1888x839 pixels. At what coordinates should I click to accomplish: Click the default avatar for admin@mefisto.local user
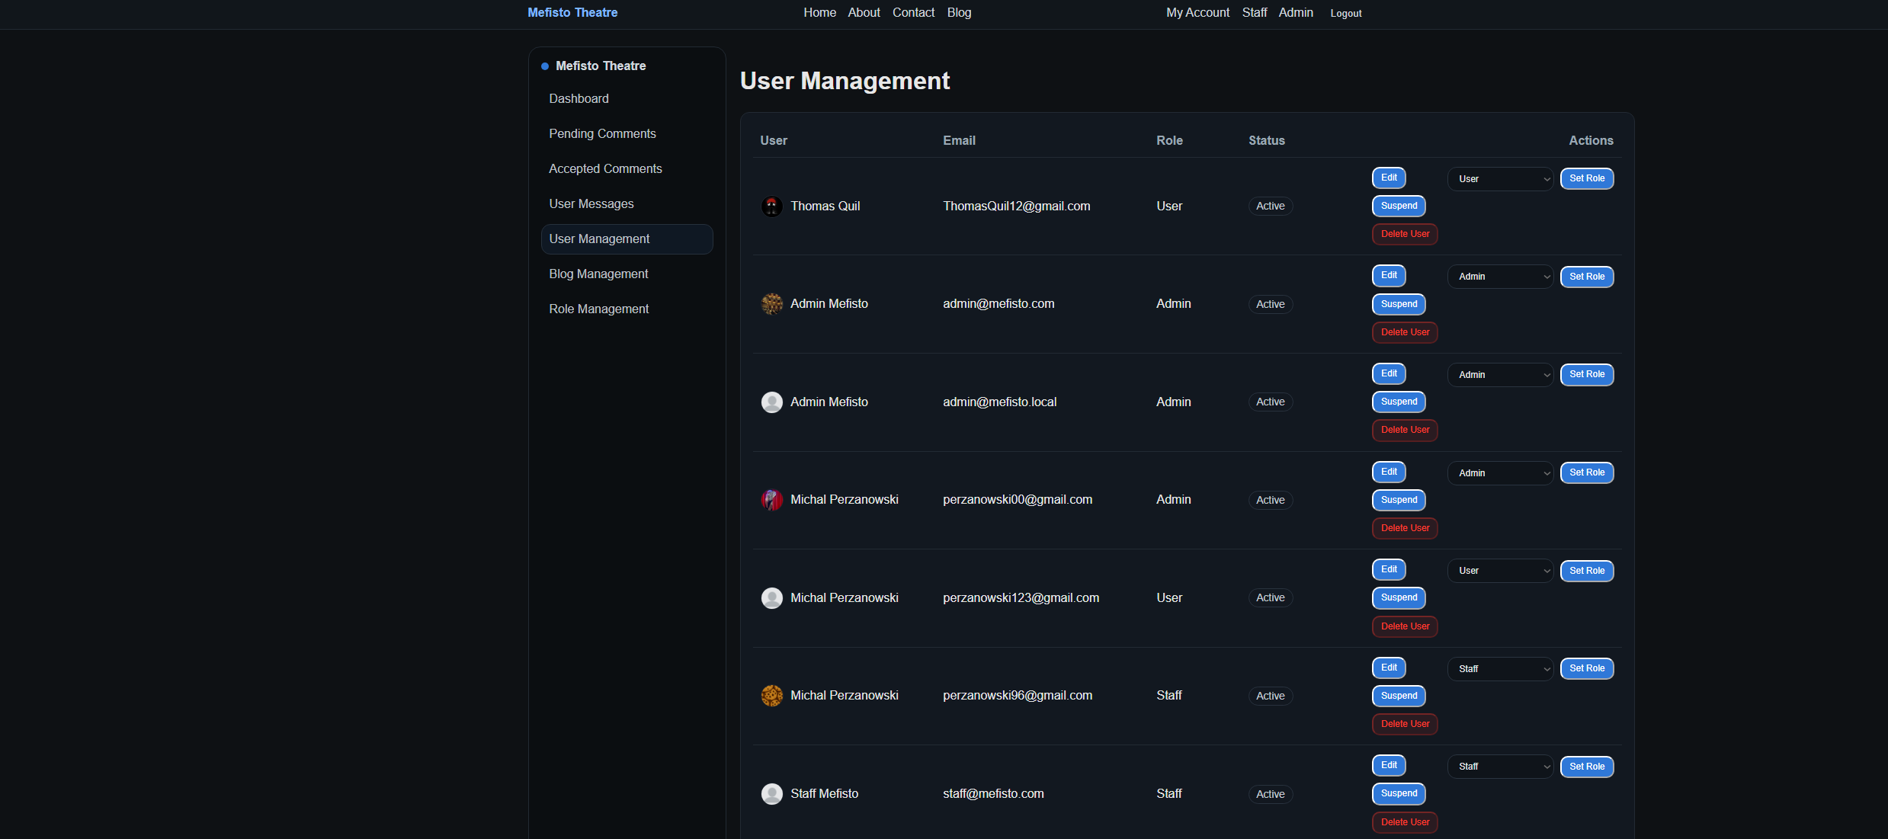pos(771,402)
